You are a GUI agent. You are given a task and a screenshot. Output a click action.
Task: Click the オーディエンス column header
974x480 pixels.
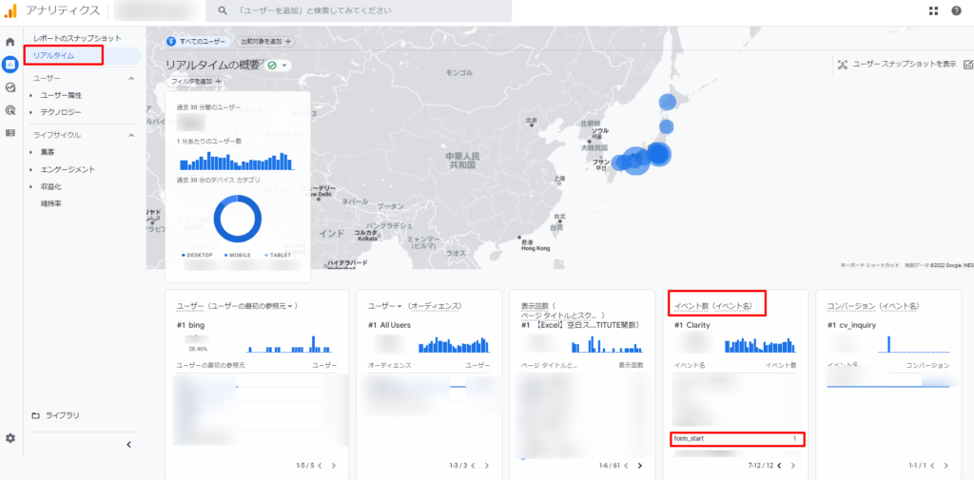(x=389, y=365)
